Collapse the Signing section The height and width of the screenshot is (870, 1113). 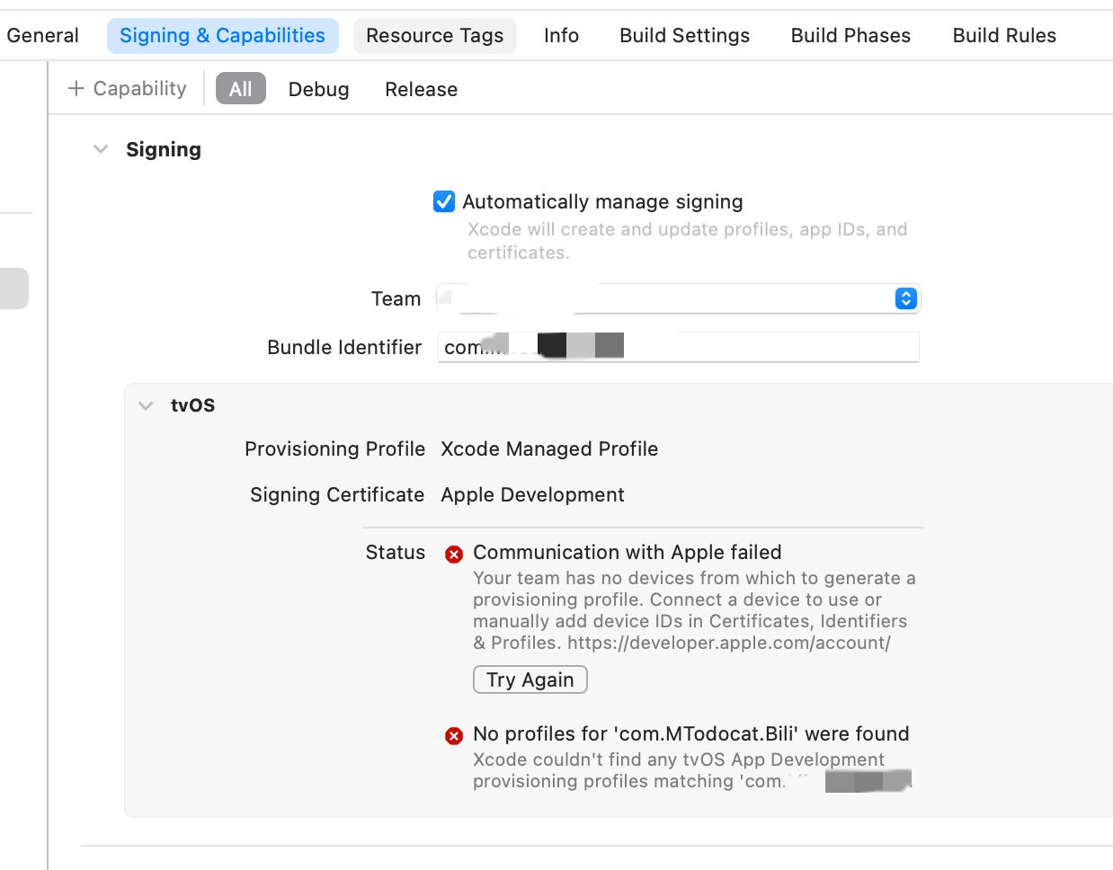click(x=101, y=149)
